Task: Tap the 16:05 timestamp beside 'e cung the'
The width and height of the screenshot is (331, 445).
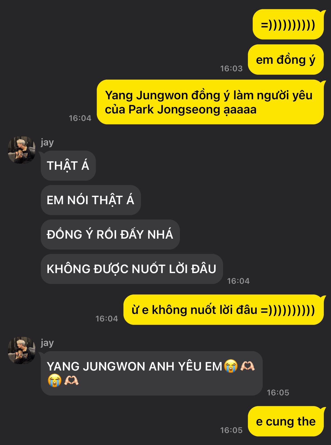Action: pyautogui.click(x=231, y=430)
